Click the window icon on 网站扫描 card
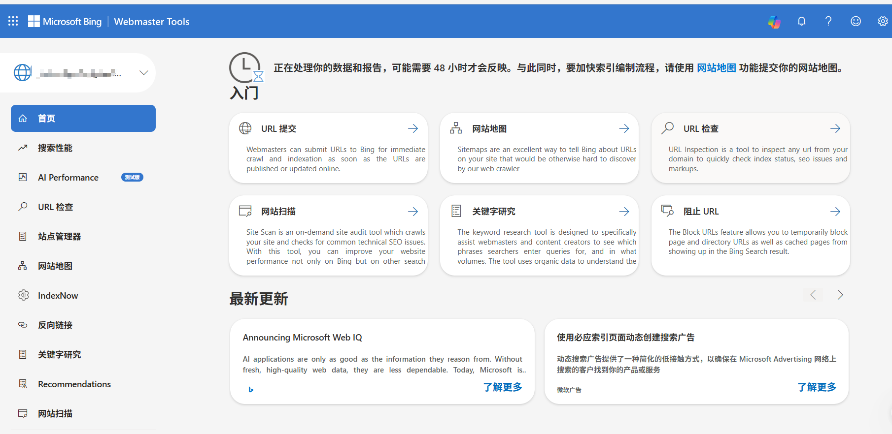892x434 pixels. coord(245,211)
